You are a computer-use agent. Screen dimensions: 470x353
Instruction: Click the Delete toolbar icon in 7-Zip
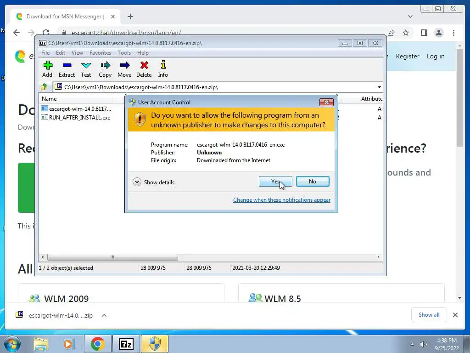point(144,69)
